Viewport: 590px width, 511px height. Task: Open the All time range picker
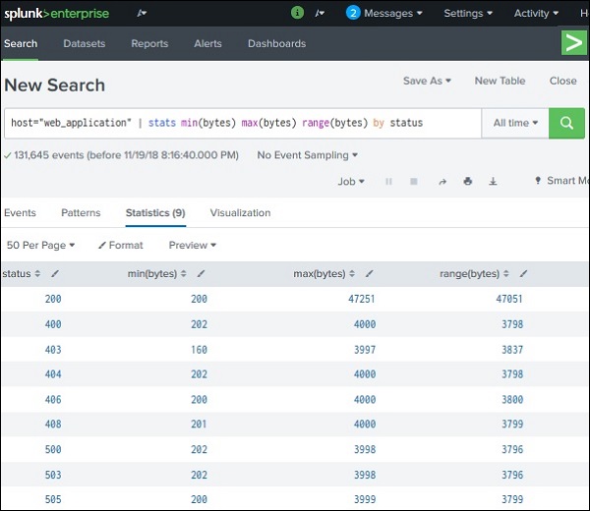[x=515, y=123]
